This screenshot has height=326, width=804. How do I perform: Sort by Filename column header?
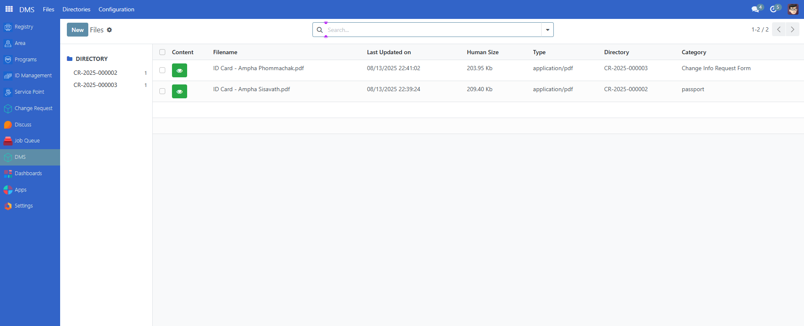point(225,52)
